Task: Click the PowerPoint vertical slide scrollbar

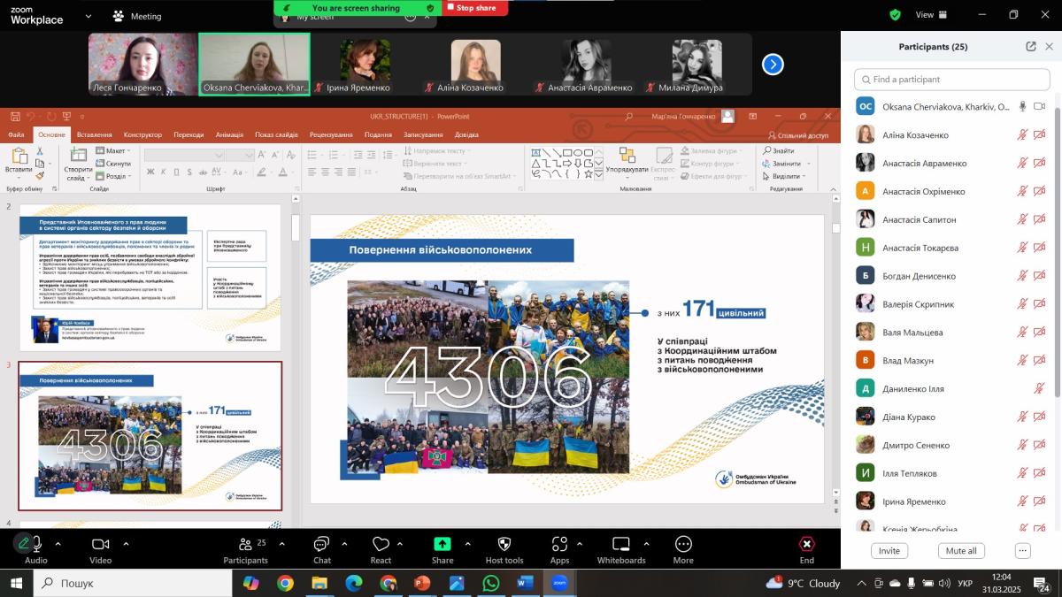Action: 835,354
